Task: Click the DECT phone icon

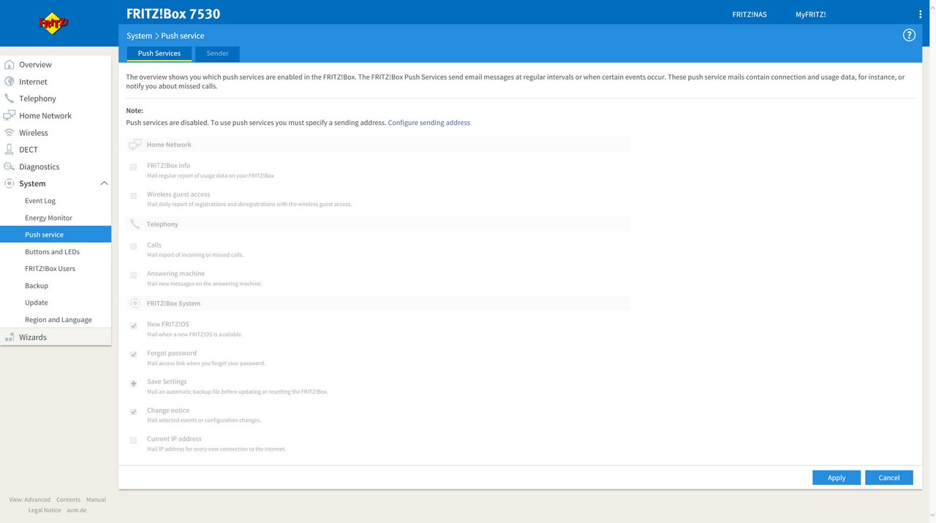Action: [x=10, y=150]
